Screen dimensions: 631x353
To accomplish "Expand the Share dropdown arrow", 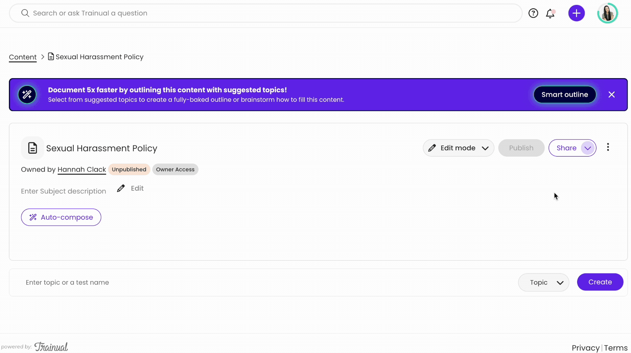I will coord(588,148).
